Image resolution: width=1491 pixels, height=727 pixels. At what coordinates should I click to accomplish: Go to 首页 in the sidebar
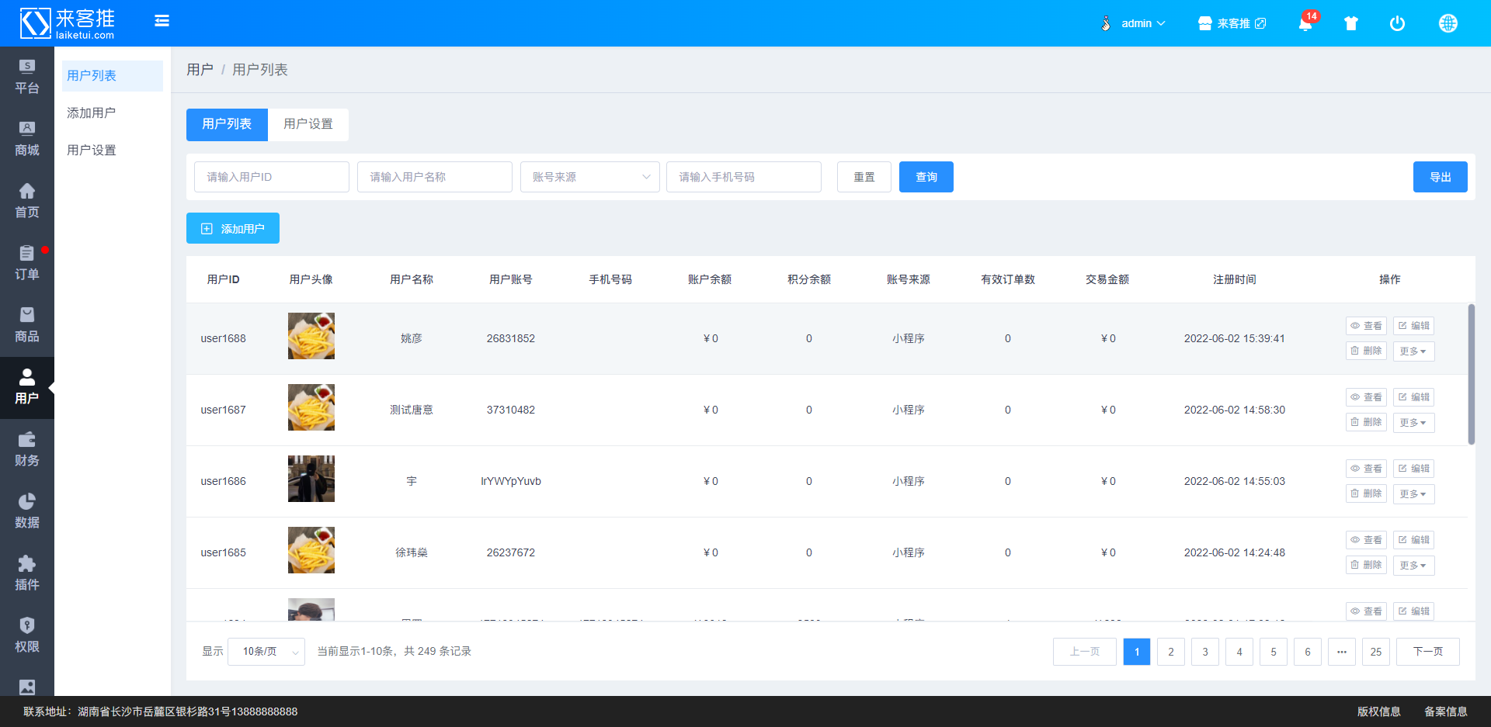click(x=27, y=202)
